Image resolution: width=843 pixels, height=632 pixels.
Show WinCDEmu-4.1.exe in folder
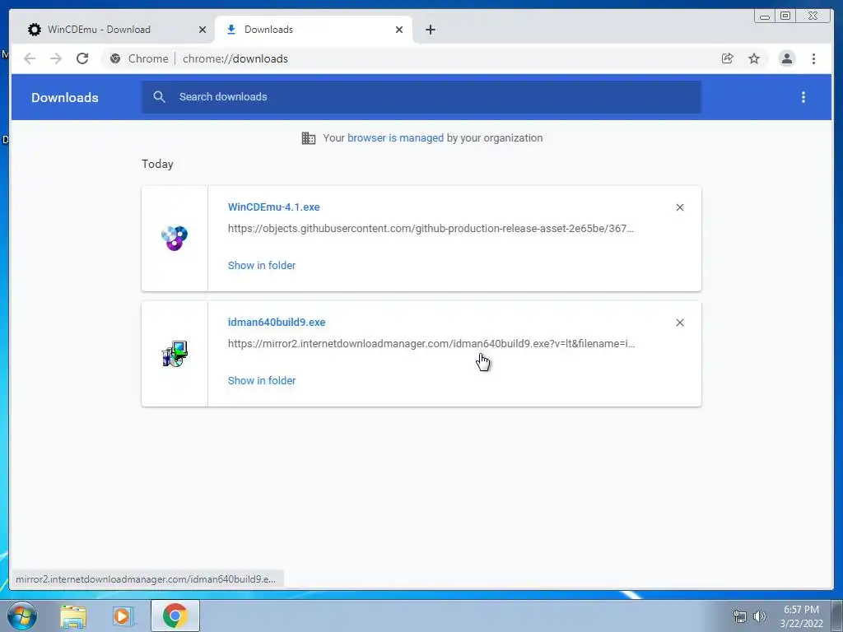pyautogui.click(x=262, y=266)
